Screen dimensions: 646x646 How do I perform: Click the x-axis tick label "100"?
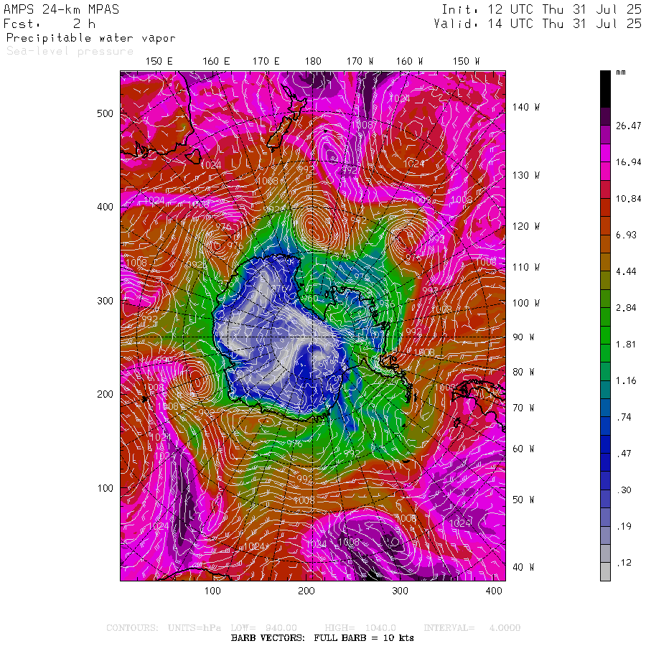coord(212,591)
